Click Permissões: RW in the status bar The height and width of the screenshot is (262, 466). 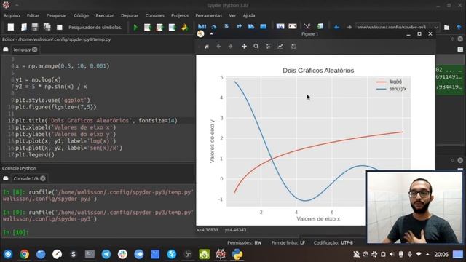(245, 242)
